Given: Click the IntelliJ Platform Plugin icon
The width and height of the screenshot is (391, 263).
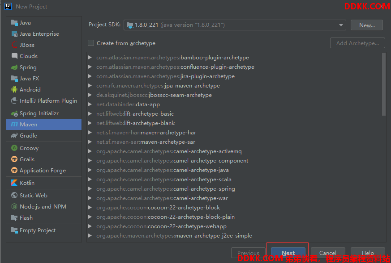Looking at the screenshot, I should point(14,100).
